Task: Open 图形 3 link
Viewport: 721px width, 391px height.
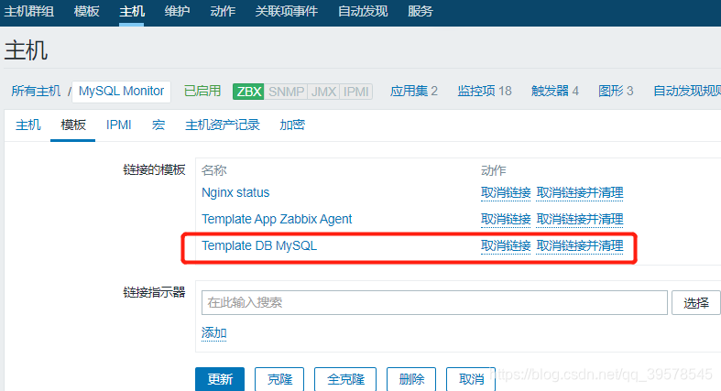Action: [616, 91]
